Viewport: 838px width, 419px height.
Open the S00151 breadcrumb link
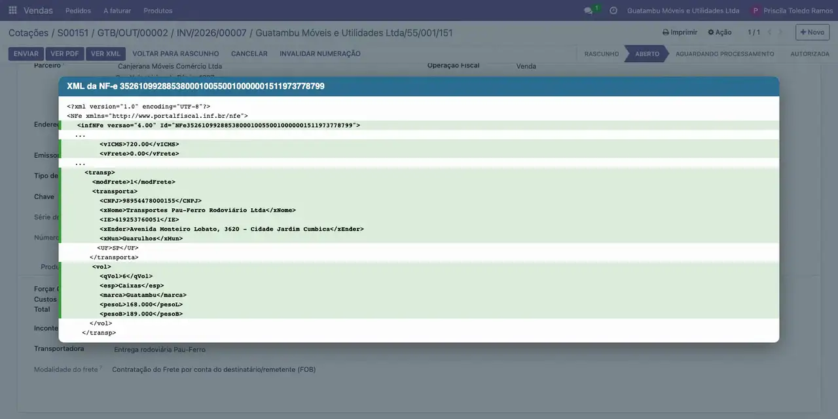click(x=72, y=33)
